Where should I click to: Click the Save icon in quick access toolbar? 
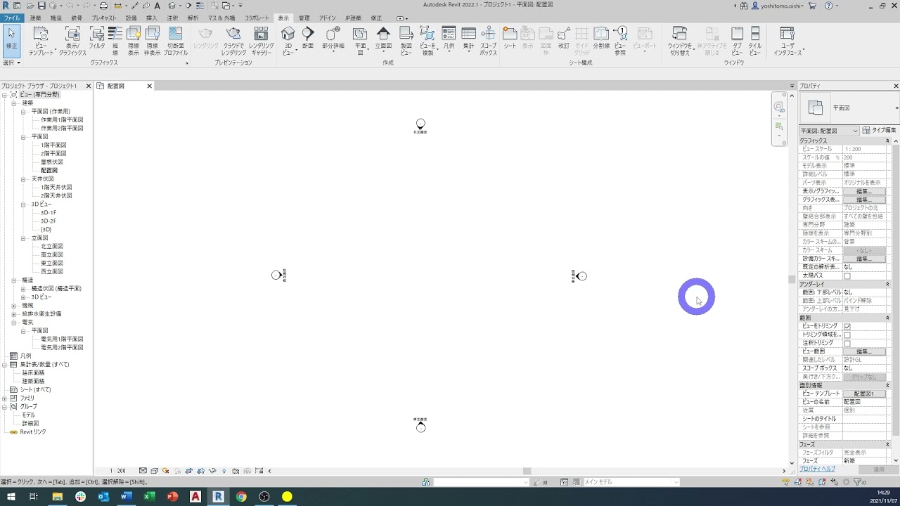pos(40,6)
